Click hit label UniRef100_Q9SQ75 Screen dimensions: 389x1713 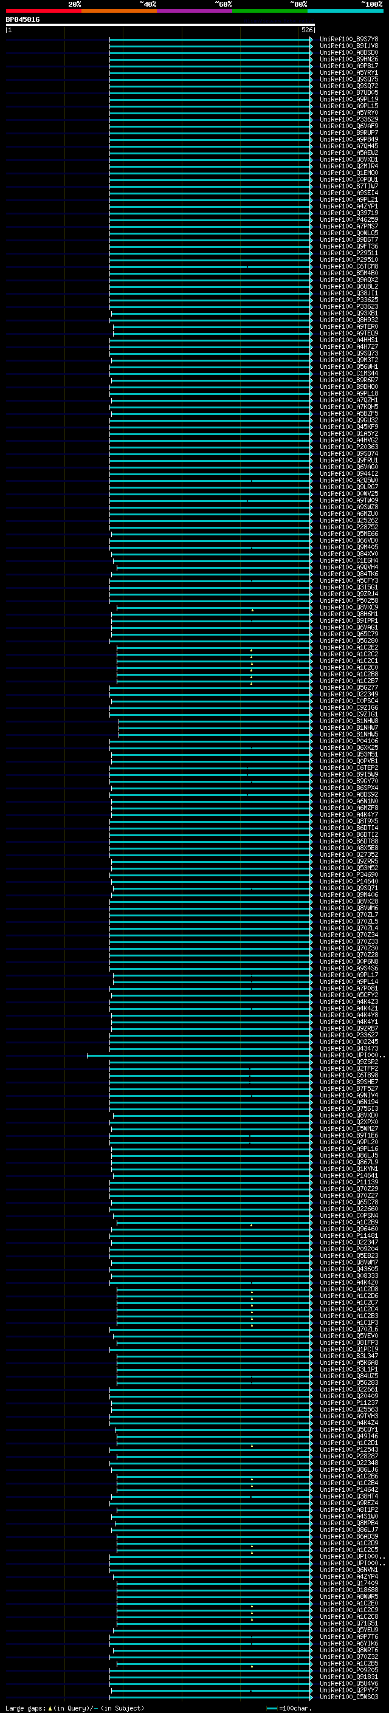(348, 79)
